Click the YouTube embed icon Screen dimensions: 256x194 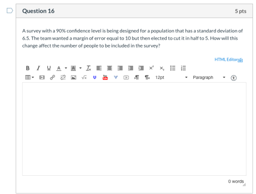click(x=105, y=77)
